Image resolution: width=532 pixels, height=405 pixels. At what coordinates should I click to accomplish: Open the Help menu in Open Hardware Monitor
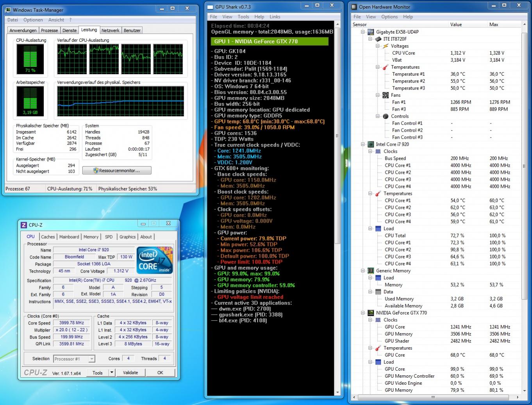[408, 17]
